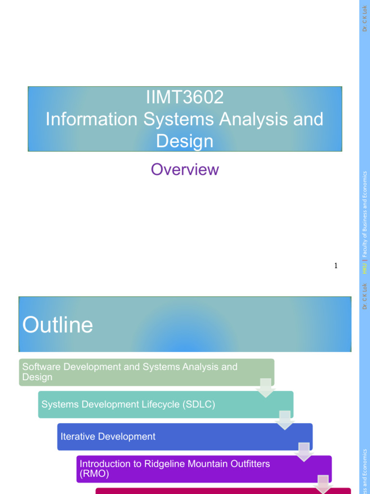This screenshot has height=494, width=370.
Task: Select the "Systems Development Lifecycle (SDLC)" box
Action: (166, 405)
